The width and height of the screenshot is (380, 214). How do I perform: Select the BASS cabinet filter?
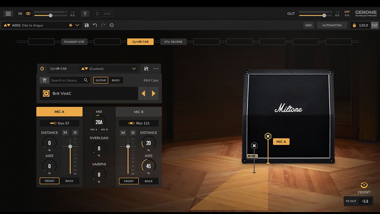tap(116, 80)
